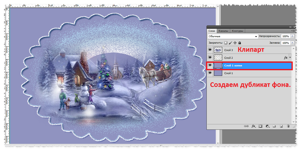Click the Непрозрачность 100% value field
The image size is (301, 151).
[286, 36]
